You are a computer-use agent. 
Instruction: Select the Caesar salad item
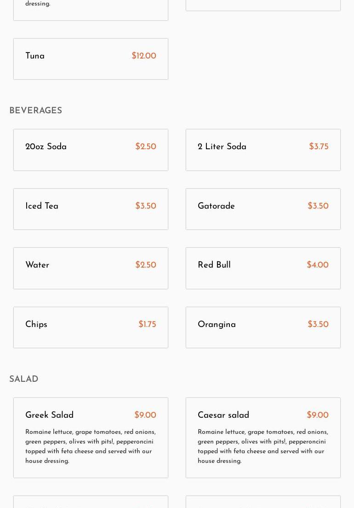223,415
